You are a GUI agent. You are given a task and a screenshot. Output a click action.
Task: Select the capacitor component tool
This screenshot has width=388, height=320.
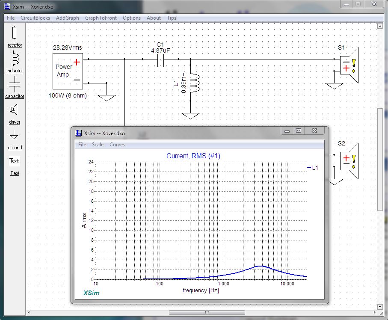[x=15, y=87]
